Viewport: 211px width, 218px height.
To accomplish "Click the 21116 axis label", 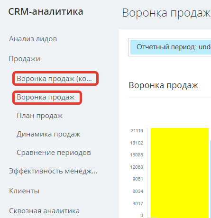I will (137, 131).
